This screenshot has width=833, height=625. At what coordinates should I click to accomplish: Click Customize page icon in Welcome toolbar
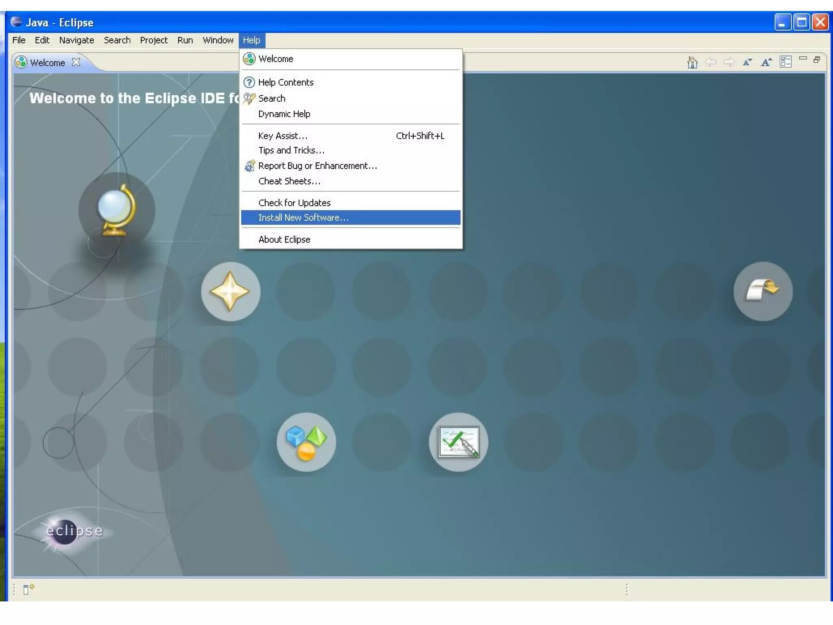[785, 62]
